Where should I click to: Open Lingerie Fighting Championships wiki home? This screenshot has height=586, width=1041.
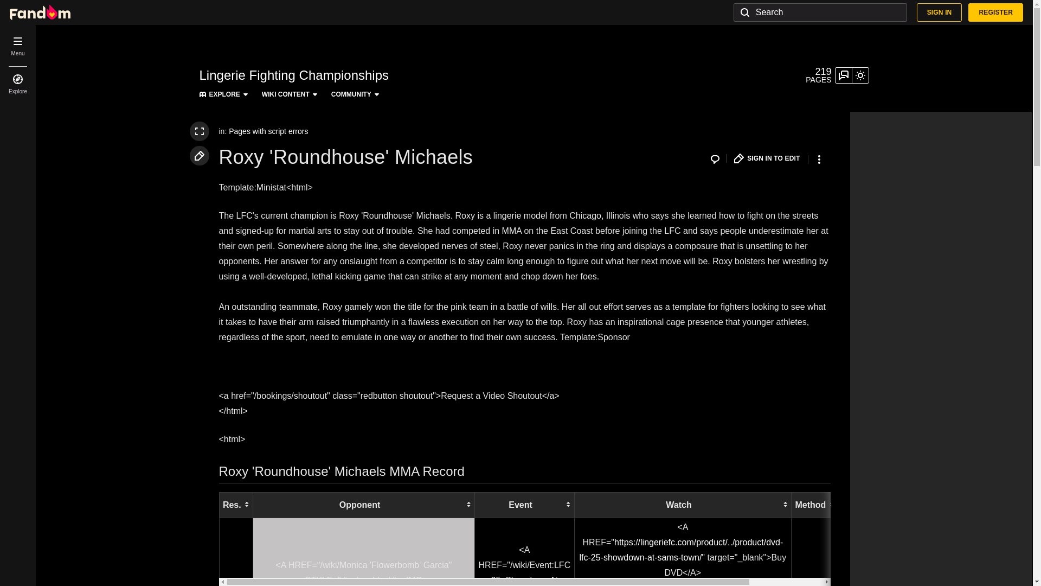tap(294, 75)
